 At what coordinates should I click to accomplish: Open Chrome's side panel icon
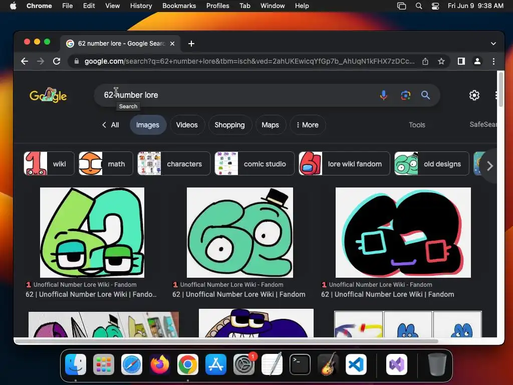pyautogui.click(x=461, y=61)
